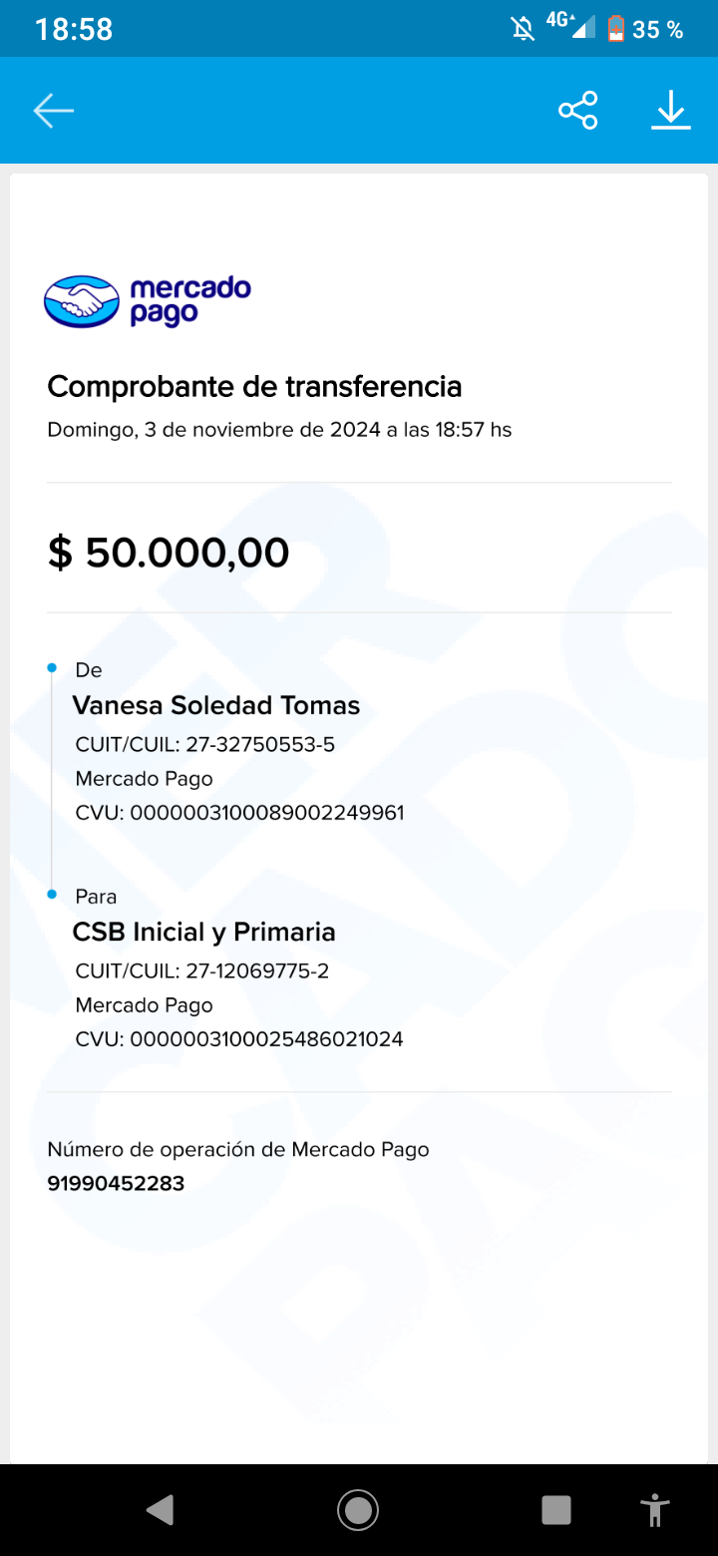Open recent apps with square button
Image resolution: width=718 pixels, height=1556 pixels.
coord(555,1510)
